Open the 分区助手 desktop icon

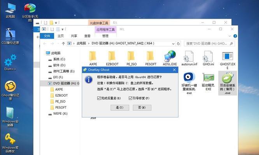(30, 12)
